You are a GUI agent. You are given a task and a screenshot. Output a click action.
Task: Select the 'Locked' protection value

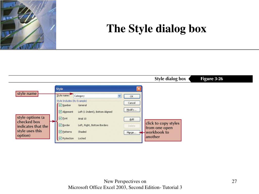pyautogui.click(x=82, y=138)
